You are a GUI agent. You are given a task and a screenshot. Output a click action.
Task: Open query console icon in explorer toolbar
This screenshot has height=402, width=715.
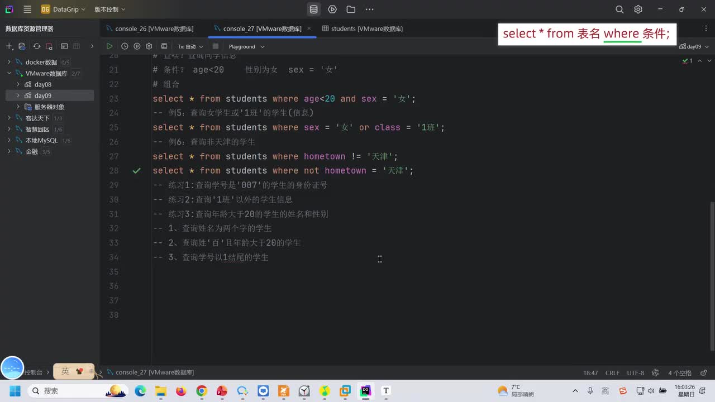[x=64, y=46]
